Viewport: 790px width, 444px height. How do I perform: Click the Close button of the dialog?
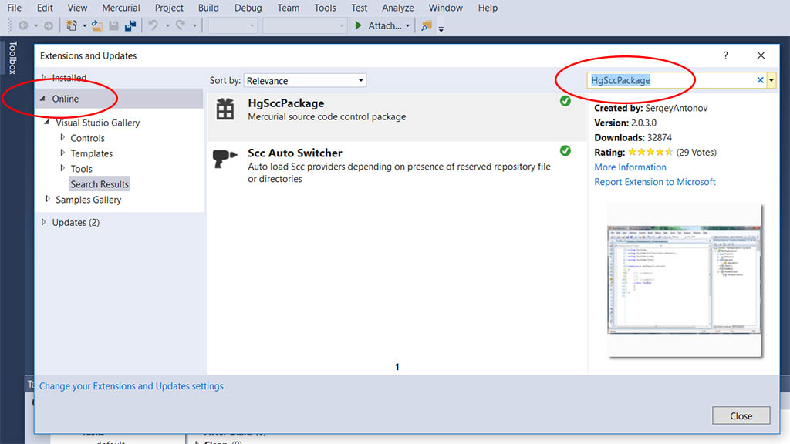[x=741, y=415]
